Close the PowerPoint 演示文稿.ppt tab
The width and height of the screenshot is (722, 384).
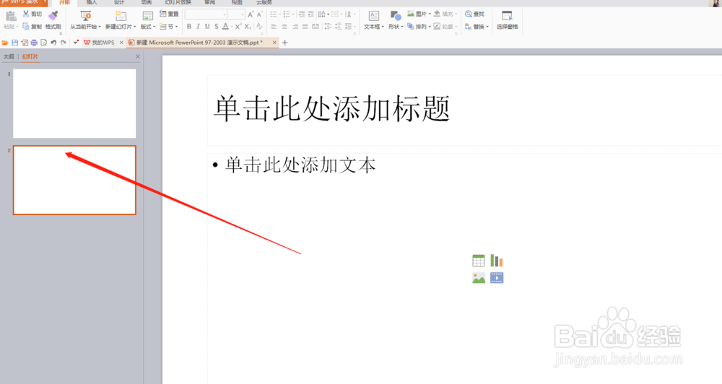(274, 43)
